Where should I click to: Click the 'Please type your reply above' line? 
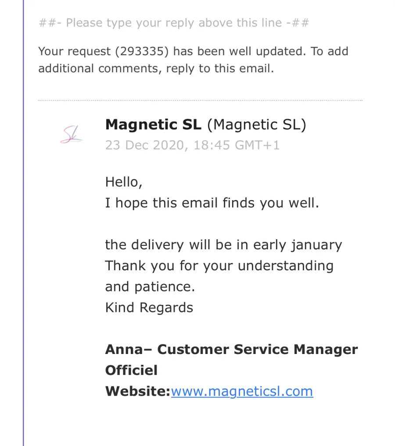click(x=173, y=23)
